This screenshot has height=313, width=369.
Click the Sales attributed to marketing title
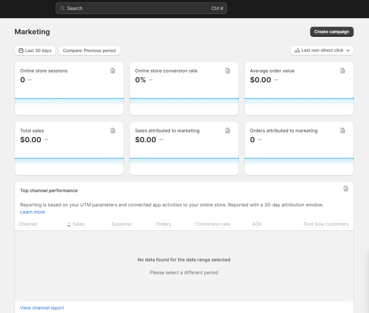(167, 131)
